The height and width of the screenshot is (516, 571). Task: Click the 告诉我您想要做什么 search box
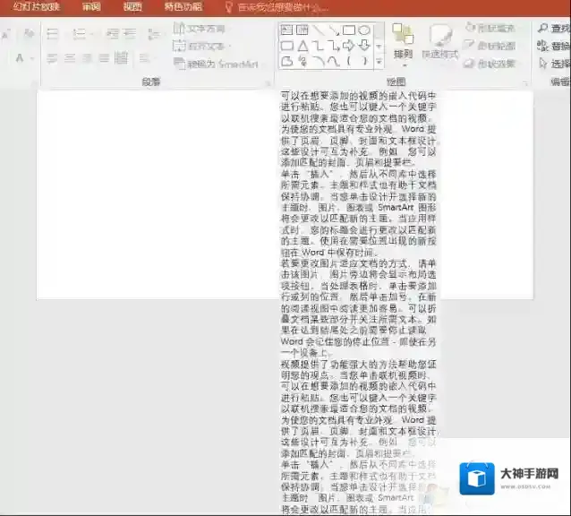click(277, 7)
